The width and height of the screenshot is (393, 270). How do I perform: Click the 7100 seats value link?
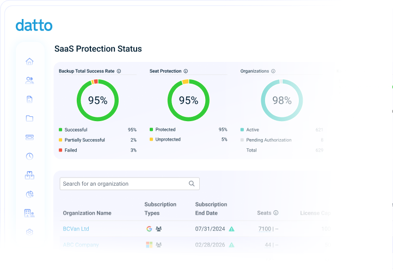[265, 229]
